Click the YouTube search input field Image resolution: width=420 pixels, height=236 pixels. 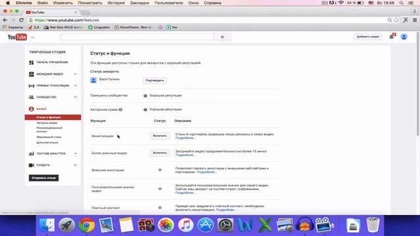(x=137, y=37)
